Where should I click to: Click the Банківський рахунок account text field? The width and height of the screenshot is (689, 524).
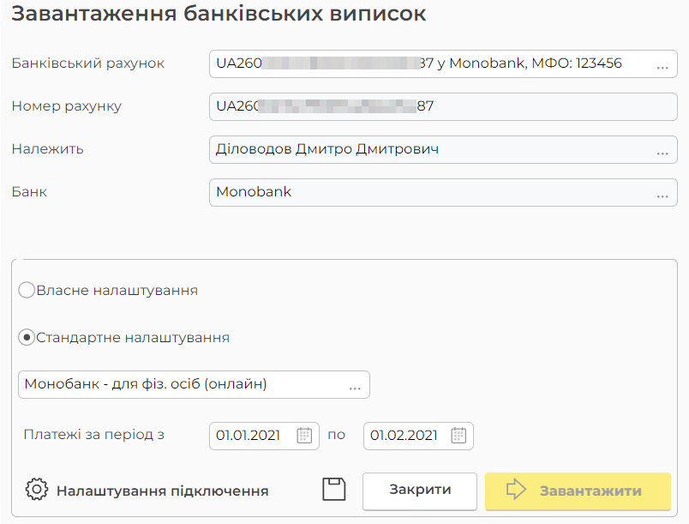coord(420,63)
